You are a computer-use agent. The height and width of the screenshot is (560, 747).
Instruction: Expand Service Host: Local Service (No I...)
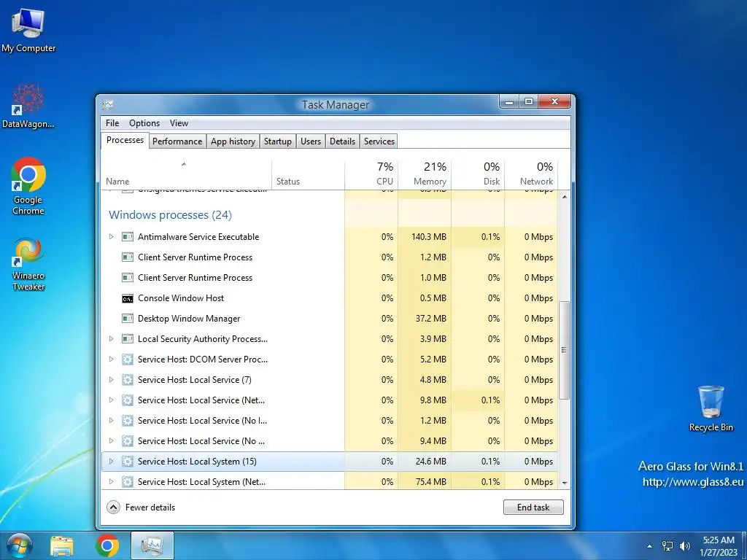(111, 421)
